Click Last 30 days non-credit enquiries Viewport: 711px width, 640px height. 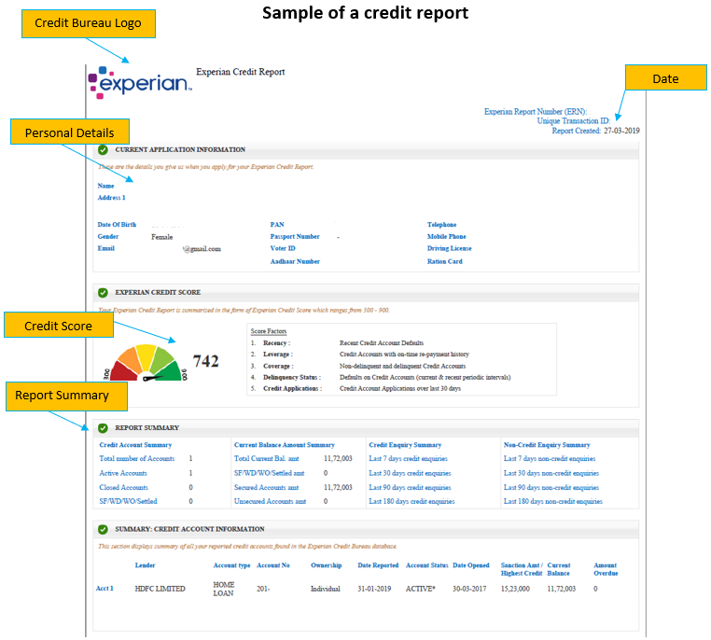(x=551, y=473)
